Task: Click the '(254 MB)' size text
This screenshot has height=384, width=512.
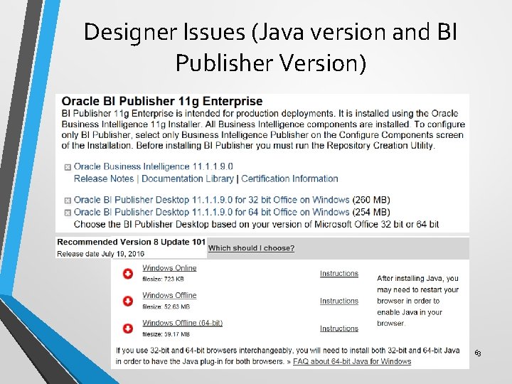Action: coord(371,212)
